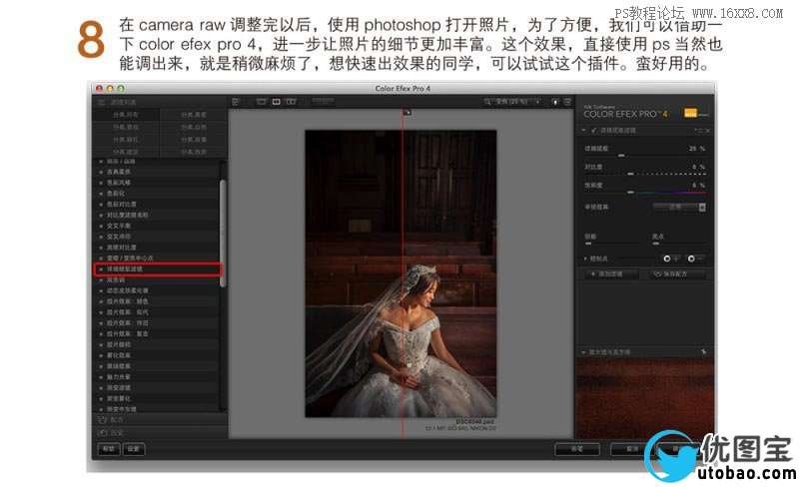Screen dimensions: 799x487
Task: Toggle favorite star for 双色调 filter
Action: (x=101, y=279)
